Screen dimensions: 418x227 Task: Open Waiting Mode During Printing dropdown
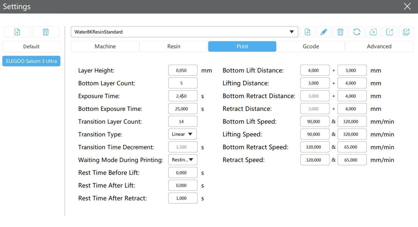183,160
